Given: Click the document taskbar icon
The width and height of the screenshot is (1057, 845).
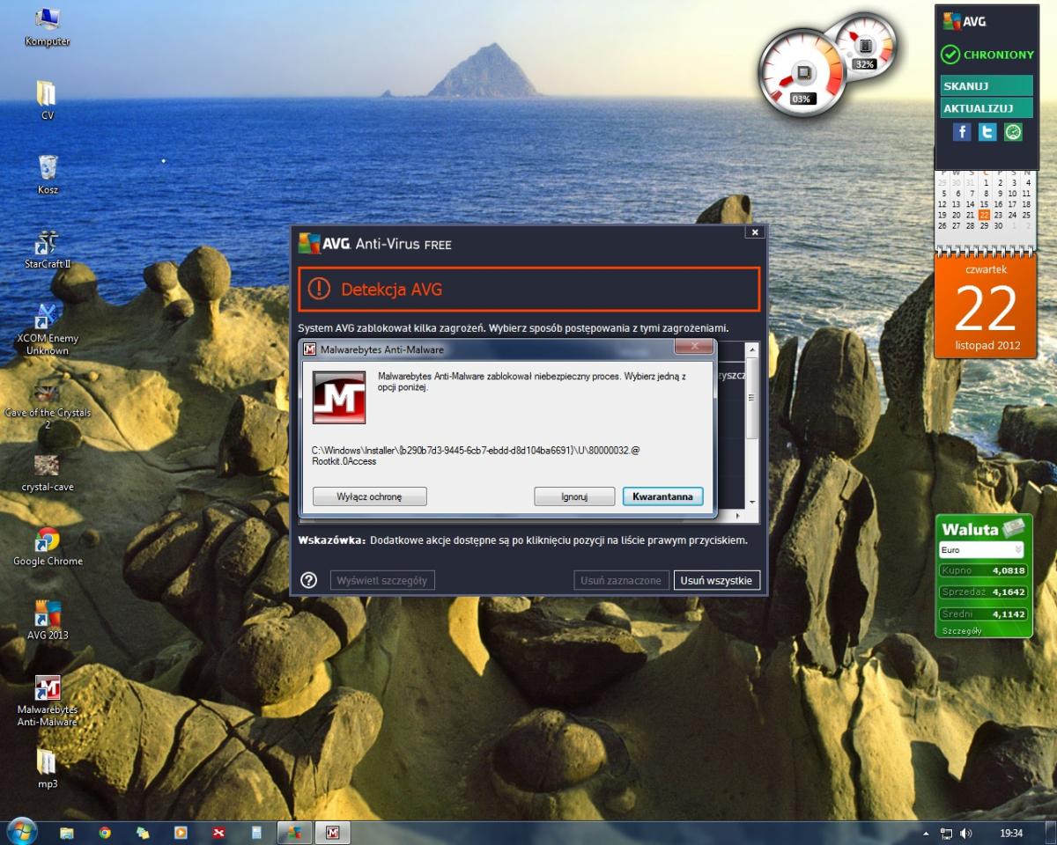Looking at the screenshot, I should (256, 832).
